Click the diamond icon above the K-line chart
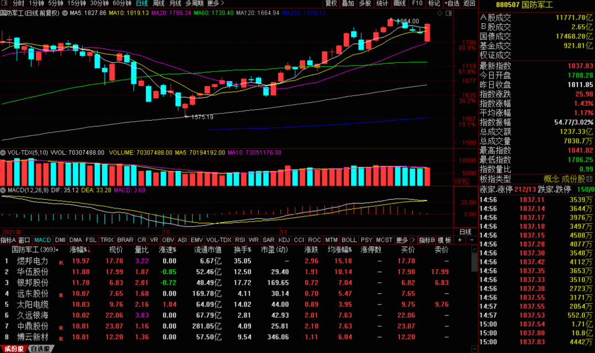 (x=440, y=13)
